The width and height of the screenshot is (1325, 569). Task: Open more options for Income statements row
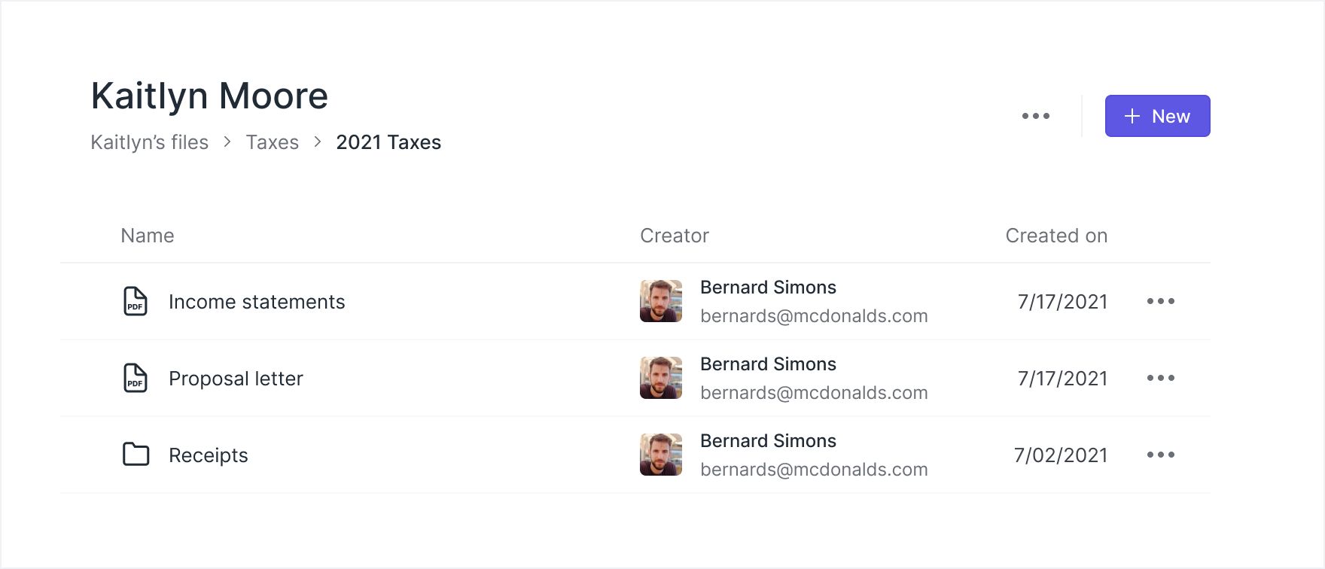pos(1160,302)
